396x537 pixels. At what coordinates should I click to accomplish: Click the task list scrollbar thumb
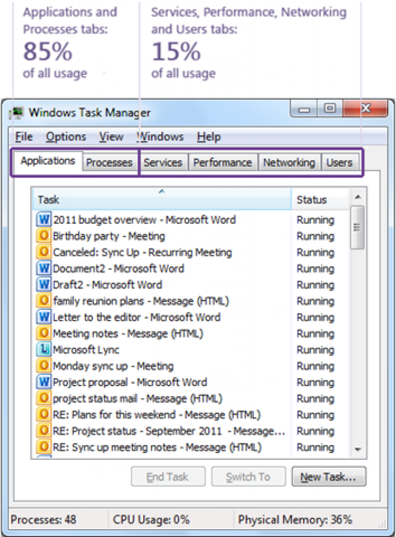[x=357, y=228]
